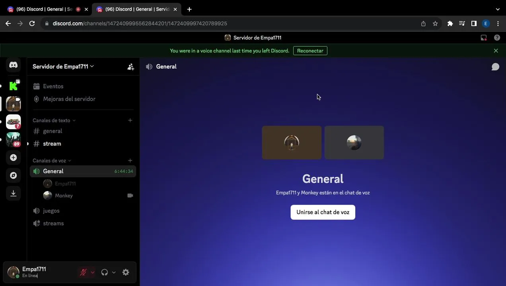Switch to the first Discord browser tab
The image size is (506, 286).
pyautogui.click(x=47, y=9)
